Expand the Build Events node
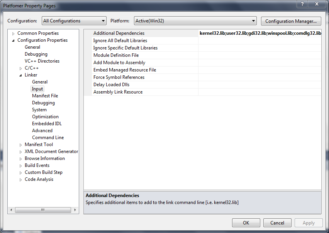This screenshot has height=233, width=329. (x=21, y=166)
